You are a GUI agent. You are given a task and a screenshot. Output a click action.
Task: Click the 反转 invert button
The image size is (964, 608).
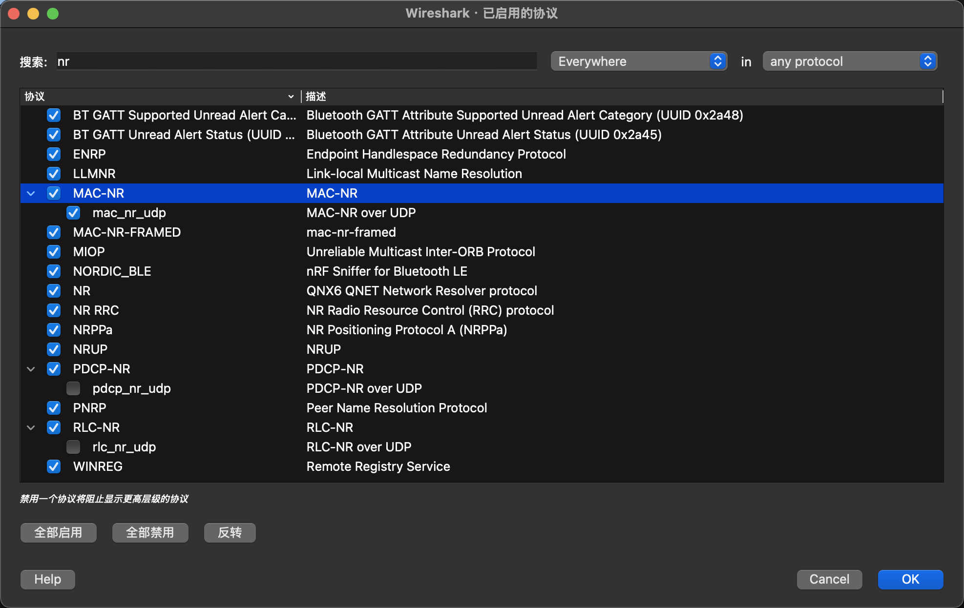point(230,532)
